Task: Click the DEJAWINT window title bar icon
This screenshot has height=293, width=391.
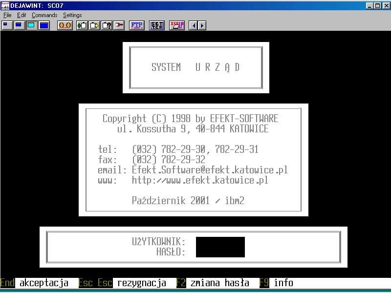Action: [5, 5]
